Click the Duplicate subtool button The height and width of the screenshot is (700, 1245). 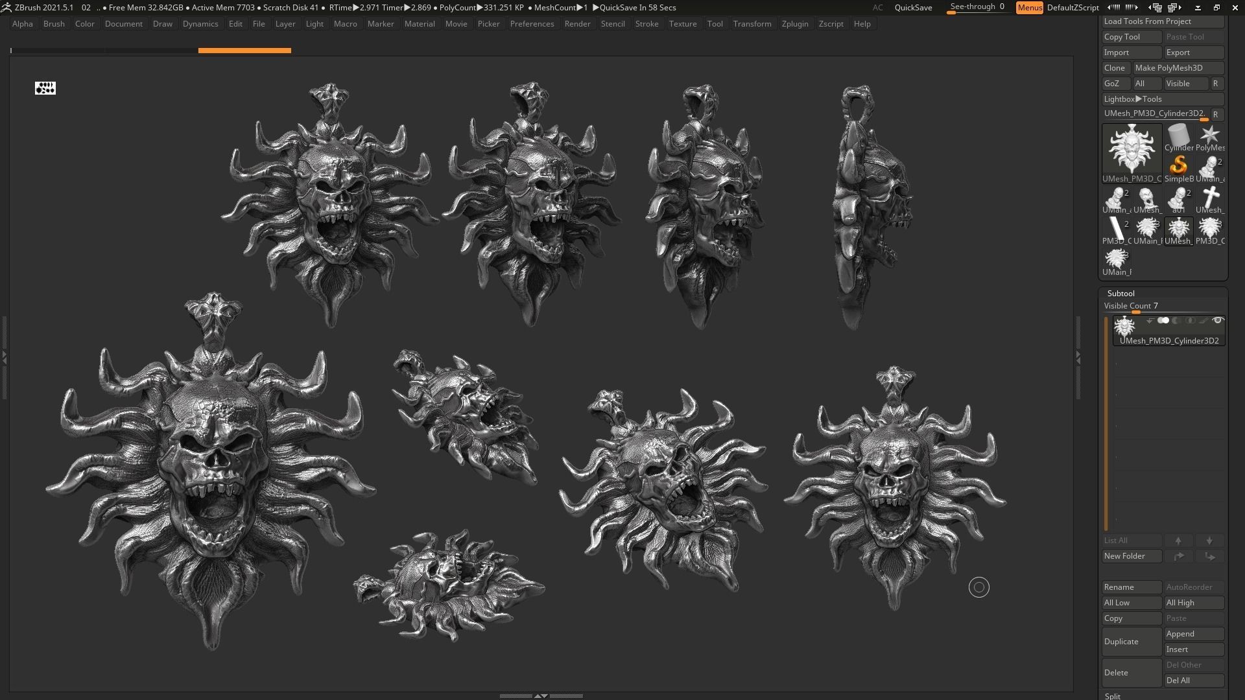click(1131, 642)
